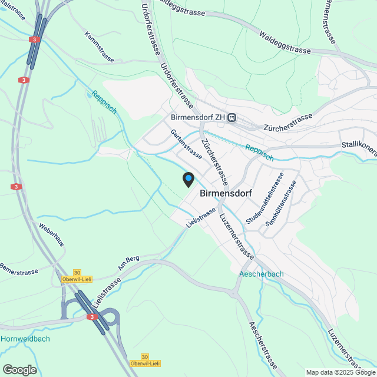
Task: Select the topmost red route 3 highway shield
Action: point(34,39)
